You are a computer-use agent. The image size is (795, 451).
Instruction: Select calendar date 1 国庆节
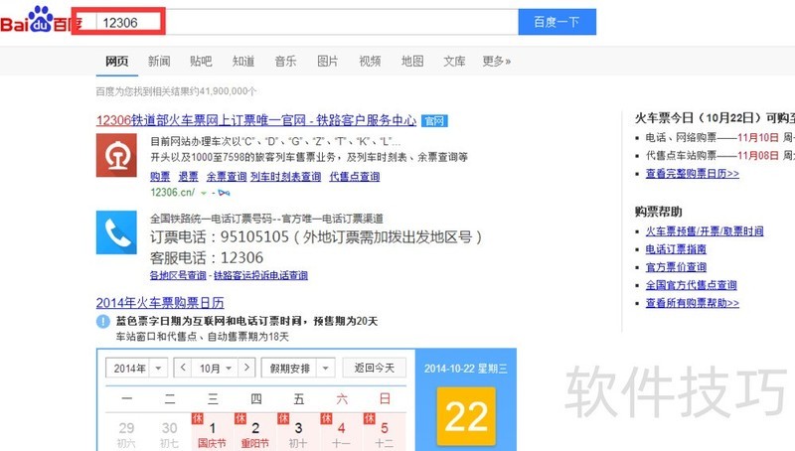point(213,433)
